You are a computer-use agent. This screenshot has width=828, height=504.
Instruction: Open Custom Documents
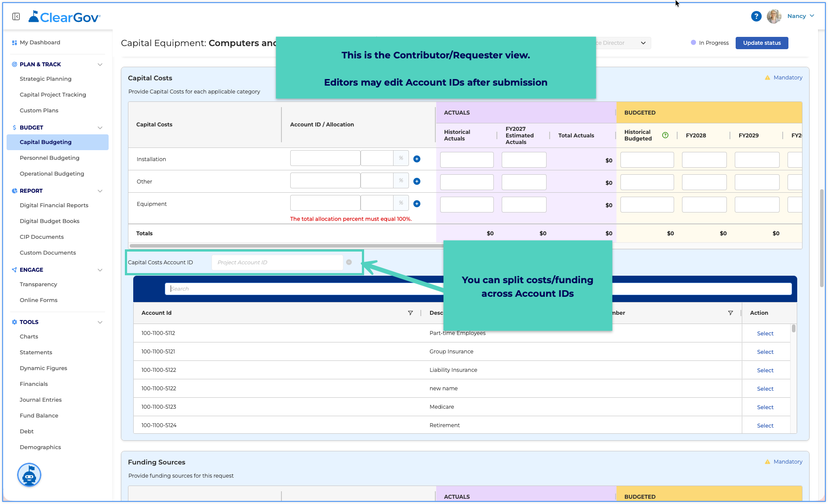[x=48, y=253]
